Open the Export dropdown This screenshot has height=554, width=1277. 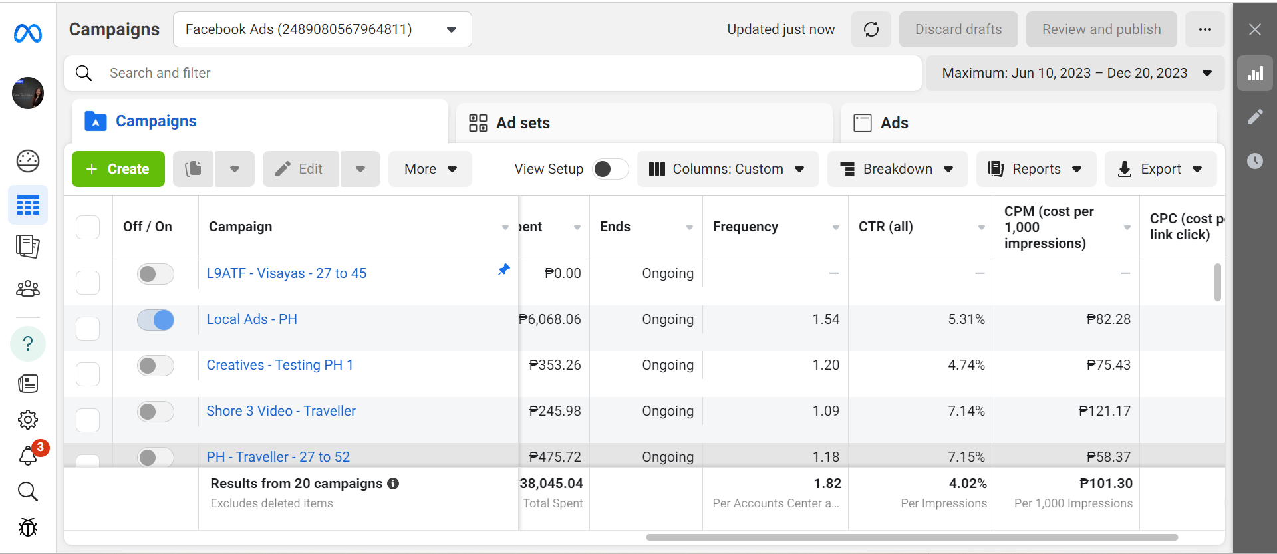pyautogui.click(x=1161, y=169)
